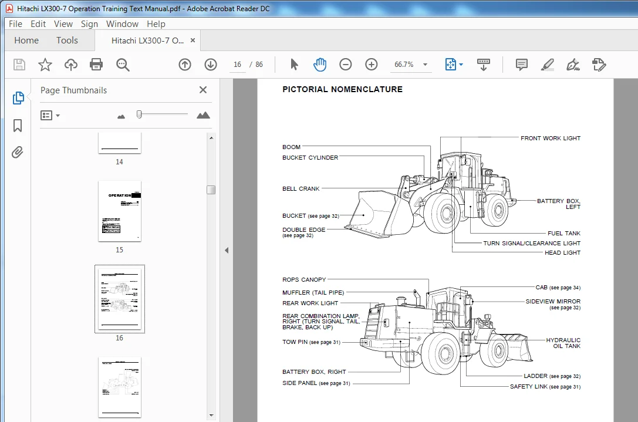Enable scrolling mode keyboard icon

pyautogui.click(x=484, y=65)
